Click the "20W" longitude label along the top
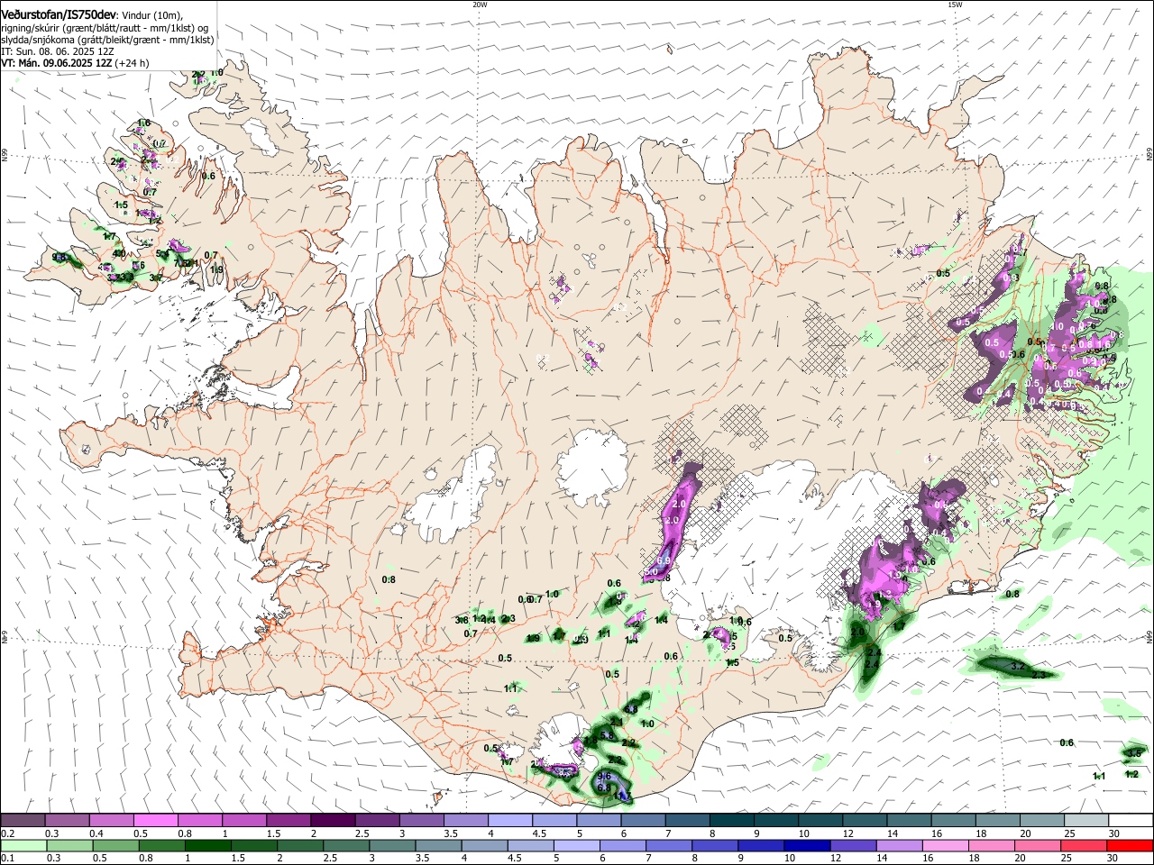 (x=480, y=5)
